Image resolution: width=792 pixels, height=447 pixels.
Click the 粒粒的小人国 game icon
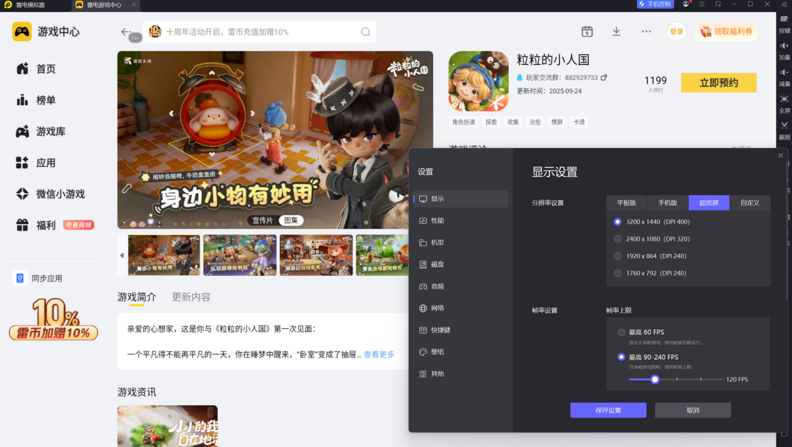pyautogui.click(x=478, y=81)
